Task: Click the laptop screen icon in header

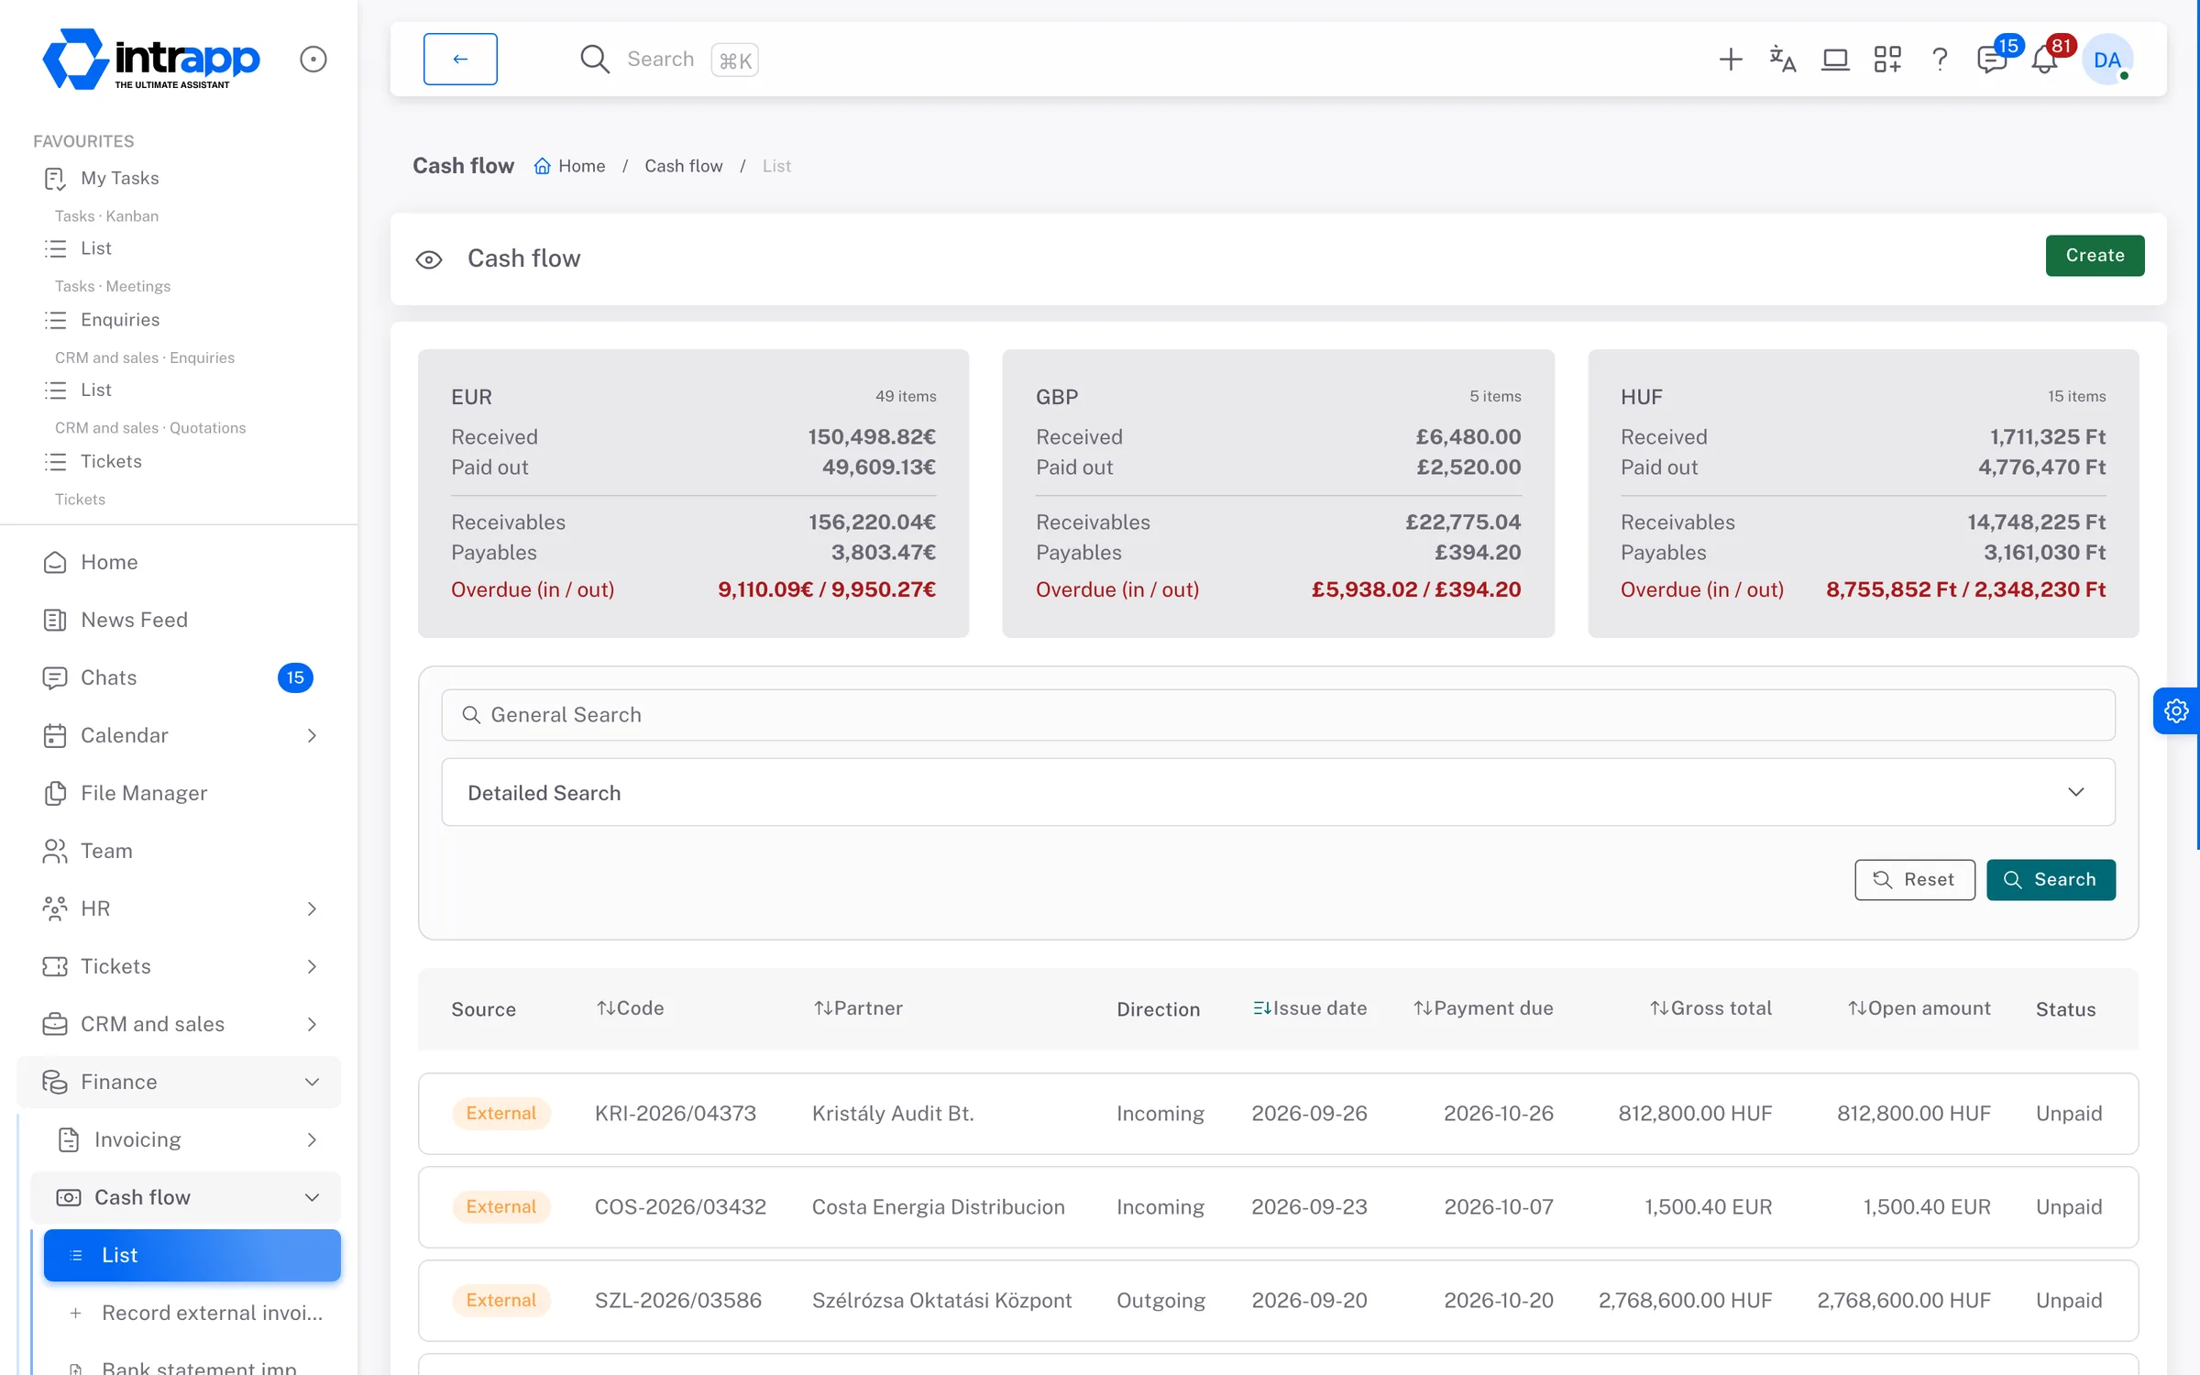Action: click(x=1835, y=60)
